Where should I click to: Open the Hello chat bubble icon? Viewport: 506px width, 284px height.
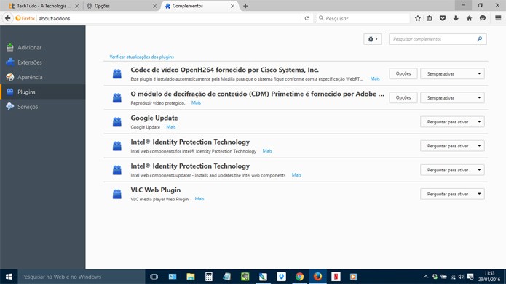point(483,18)
